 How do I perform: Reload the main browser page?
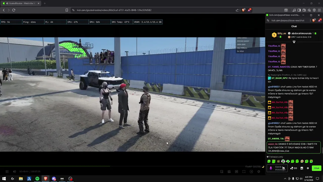point(14,10)
